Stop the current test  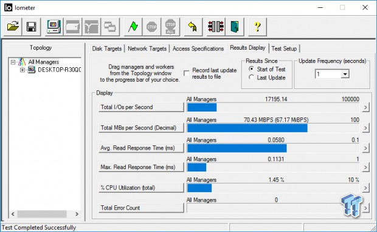[x=151, y=27]
